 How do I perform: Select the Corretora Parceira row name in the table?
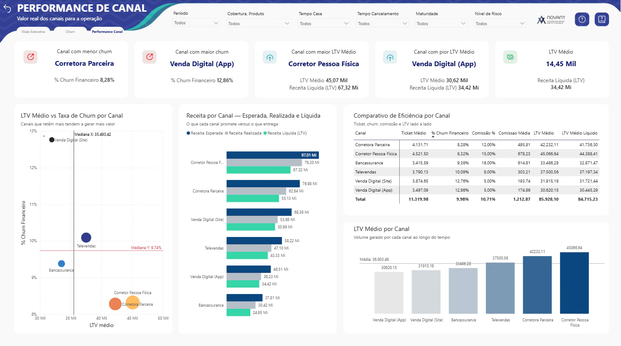tap(372, 145)
